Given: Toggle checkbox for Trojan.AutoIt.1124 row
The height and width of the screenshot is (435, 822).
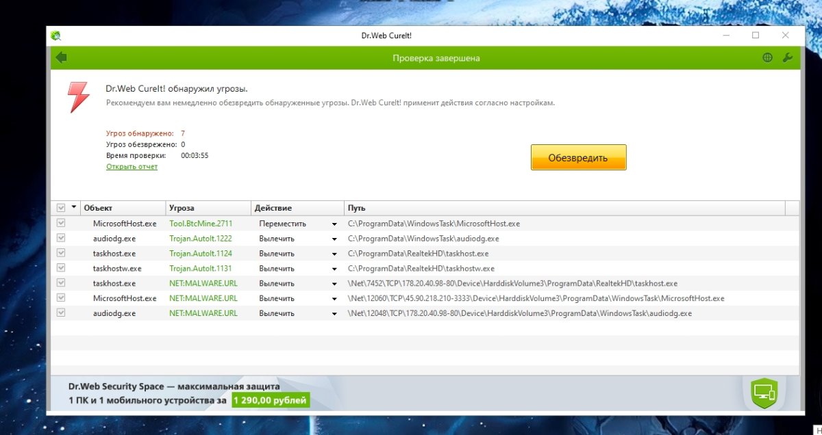Looking at the screenshot, I should click(61, 253).
